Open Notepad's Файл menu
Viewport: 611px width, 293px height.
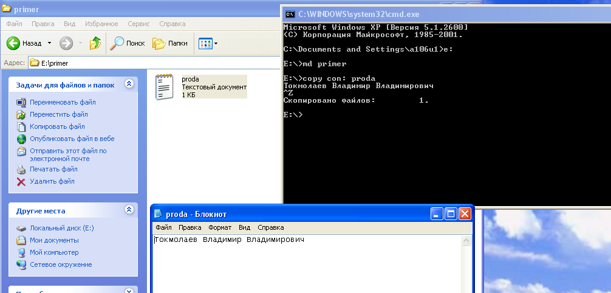point(163,227)
